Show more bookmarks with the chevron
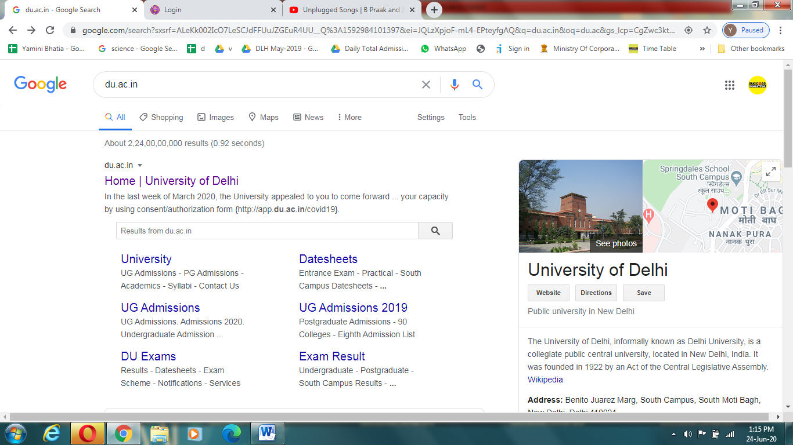 coord(702,49)
